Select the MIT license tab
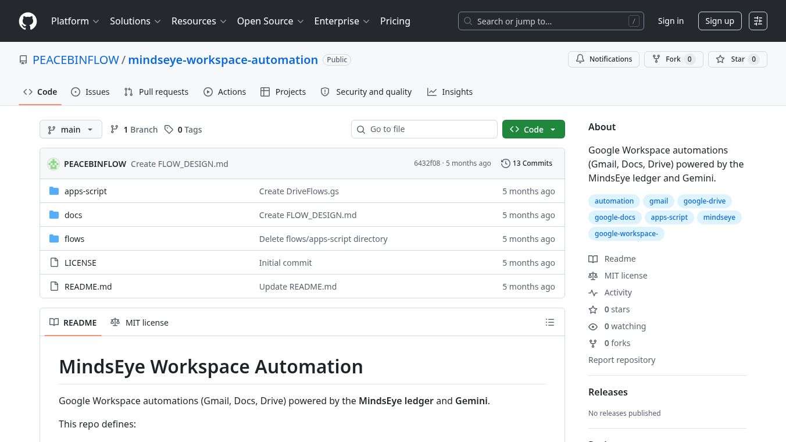 [x=140, y=323]
